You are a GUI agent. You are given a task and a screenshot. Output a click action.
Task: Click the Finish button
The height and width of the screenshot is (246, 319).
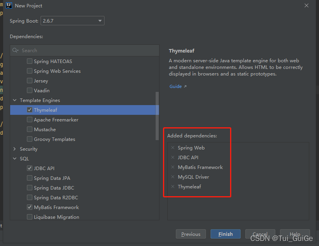[x=225, y=234]
